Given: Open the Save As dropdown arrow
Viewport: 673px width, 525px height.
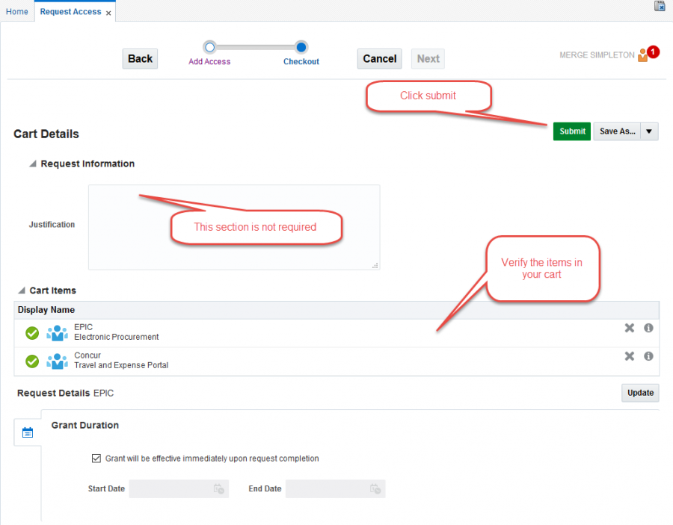Looking at the screenshot, I should pyautogui.click(x=649, y=131).
